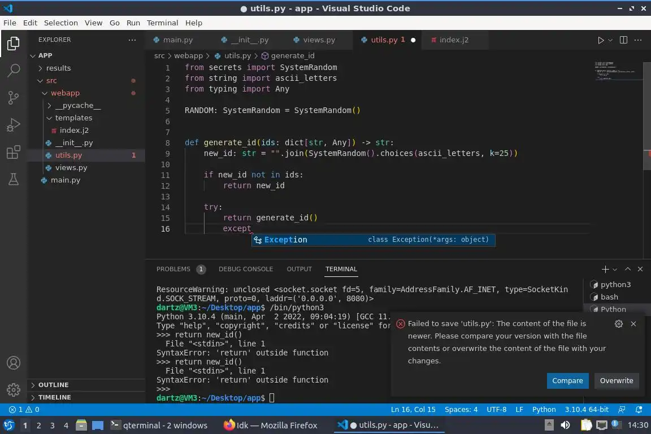This screenshot has height=434, width=651.
Task: Open the Explorer view in the activity bar
Action: coord(14,43)
